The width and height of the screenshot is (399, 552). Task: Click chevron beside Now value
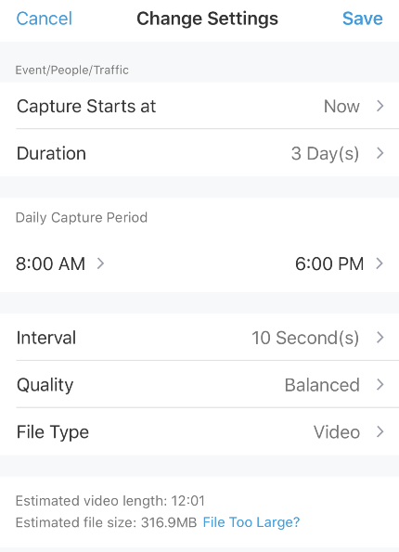(380, 106)
